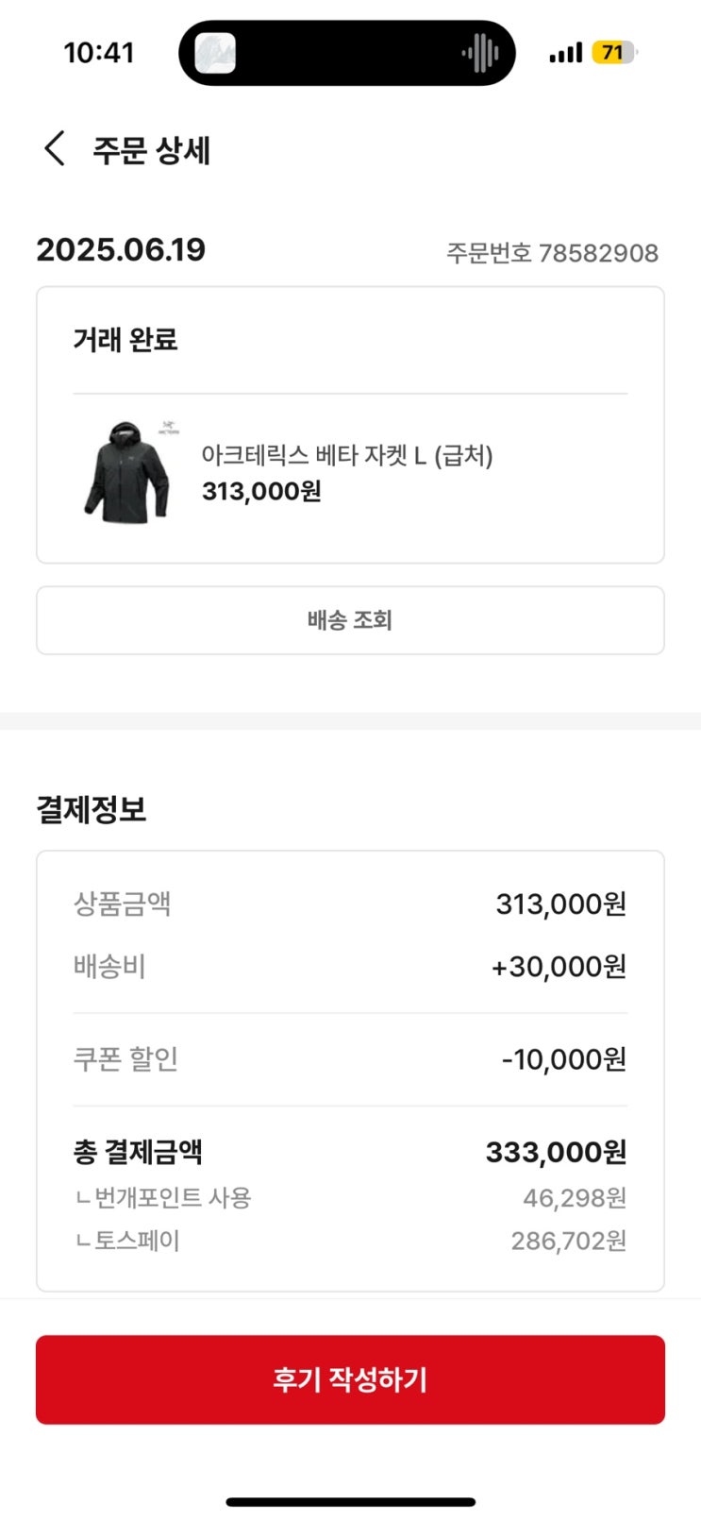Viewport: 701px width, 1521px height.
Task: Tap the 번개포인트 사용 row
Action: pyautogui.click(x=350, y=1198)
